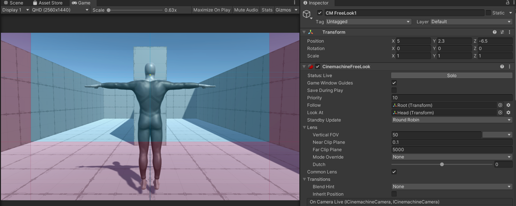Collapse the Lens section
Image resolution: width=516 pixels, height=206 pixels.
point(304,127)
